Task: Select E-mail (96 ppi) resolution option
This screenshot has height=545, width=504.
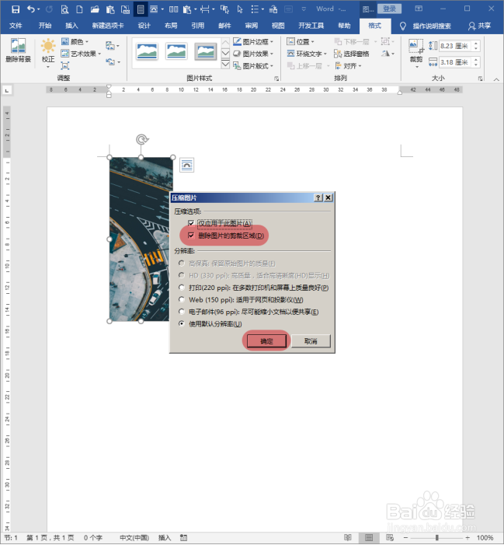Action: 182,312
